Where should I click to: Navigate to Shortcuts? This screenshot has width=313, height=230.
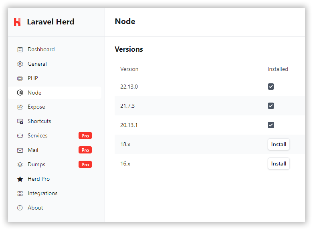tap(55, 121)
